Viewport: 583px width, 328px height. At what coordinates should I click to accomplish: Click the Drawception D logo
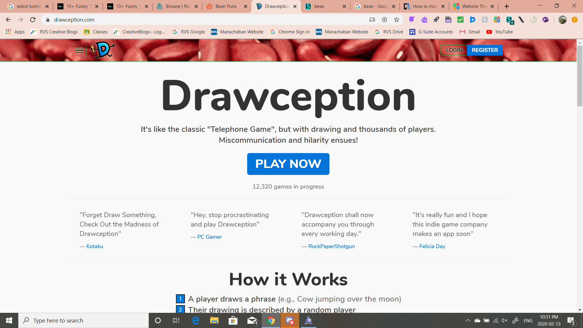pyautogui.click(x=103, y=50)
